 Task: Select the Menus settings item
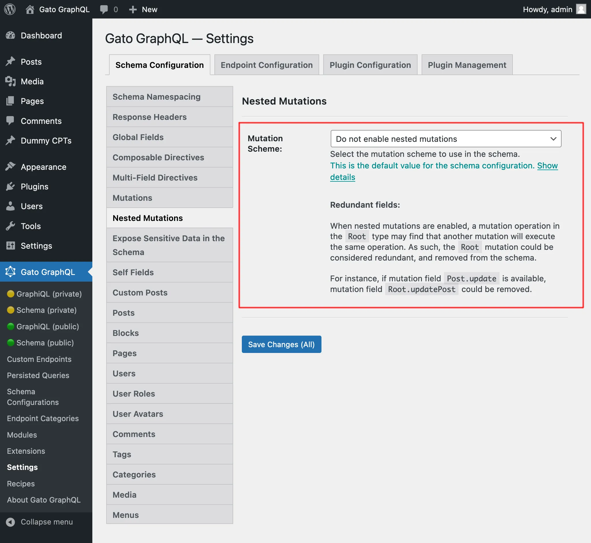point(169,515)
